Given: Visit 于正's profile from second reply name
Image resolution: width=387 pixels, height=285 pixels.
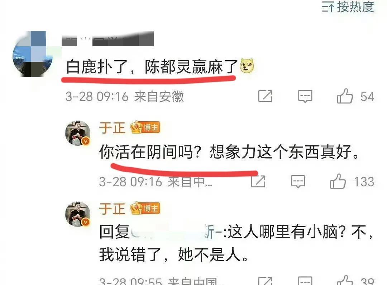Looking at the screenshot, I should tap(112, 209).
